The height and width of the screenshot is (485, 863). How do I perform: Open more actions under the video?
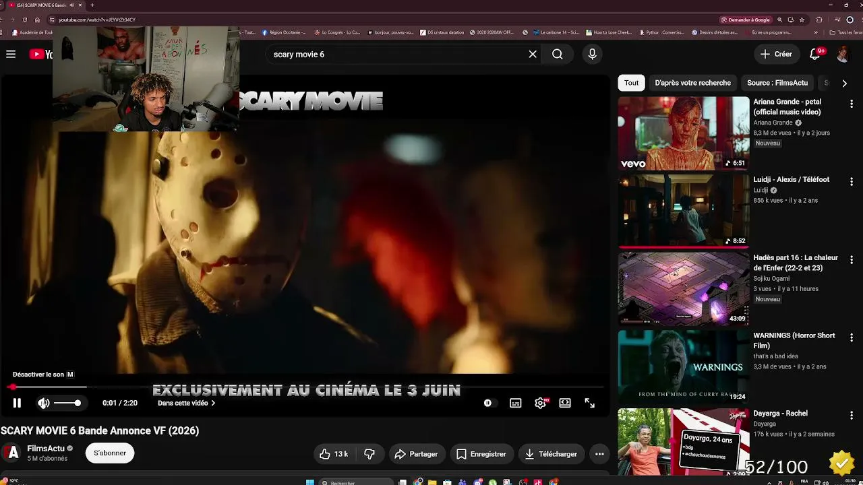pyautogui.click(x=599, y=454)
